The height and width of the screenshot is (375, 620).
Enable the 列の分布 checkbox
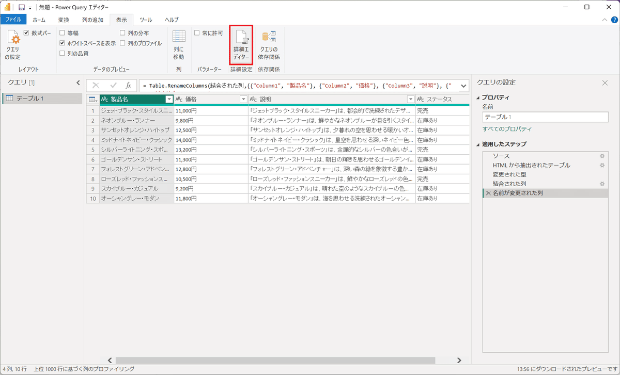tap(122, 33)
